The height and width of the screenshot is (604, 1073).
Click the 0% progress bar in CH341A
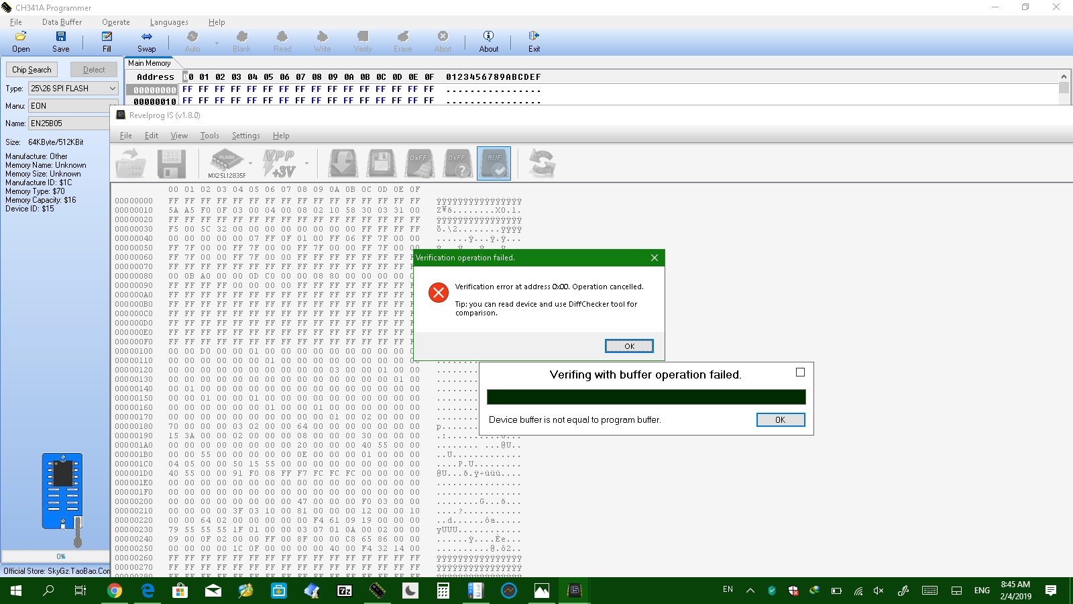[56, 556]
